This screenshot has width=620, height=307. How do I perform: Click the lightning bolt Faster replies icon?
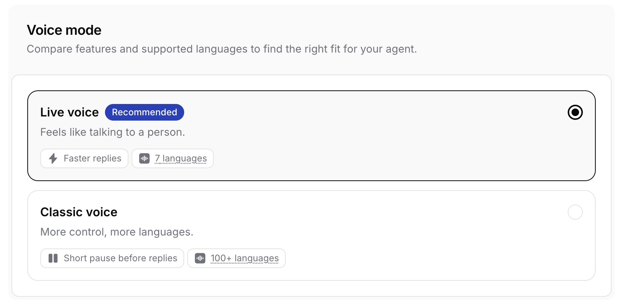click(x=53, y=158)
